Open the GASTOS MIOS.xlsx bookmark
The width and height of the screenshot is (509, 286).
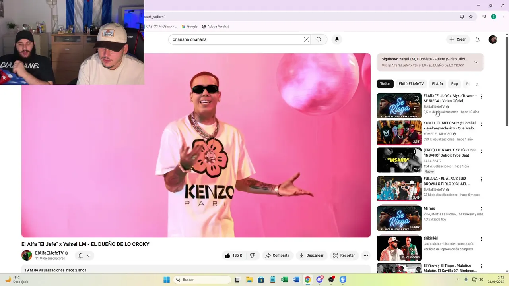161,27
